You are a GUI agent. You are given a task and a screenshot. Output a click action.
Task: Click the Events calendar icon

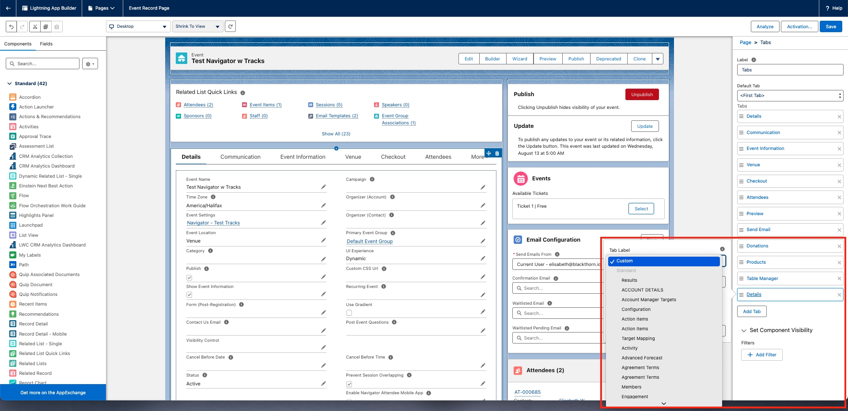(x=521, y=179)
